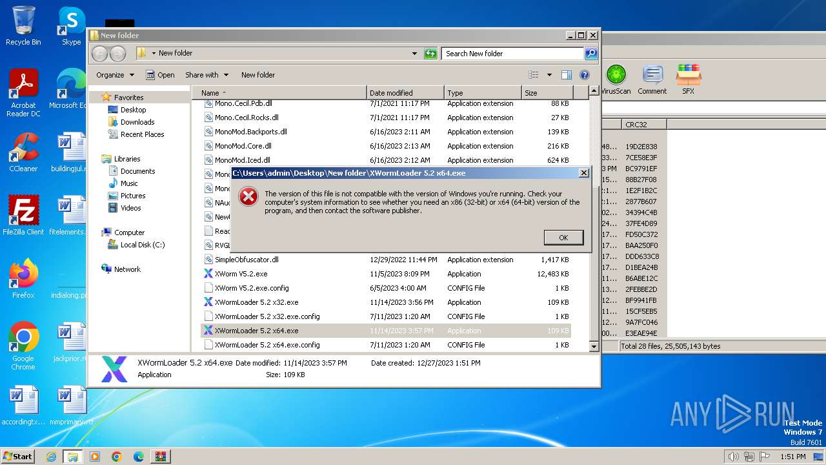Open FileZilla Client desktop shortcut
826x465 pixels.
pyautogui.click(x=23, y=216)
